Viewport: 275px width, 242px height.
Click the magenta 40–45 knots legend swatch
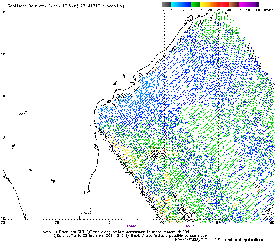click(x=244, y=4)
